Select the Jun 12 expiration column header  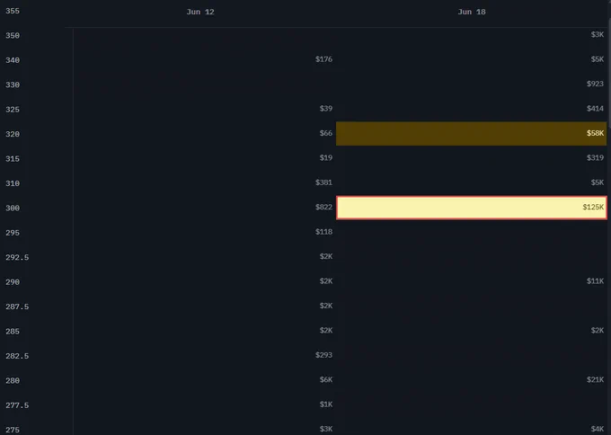(x=200, y=12)
